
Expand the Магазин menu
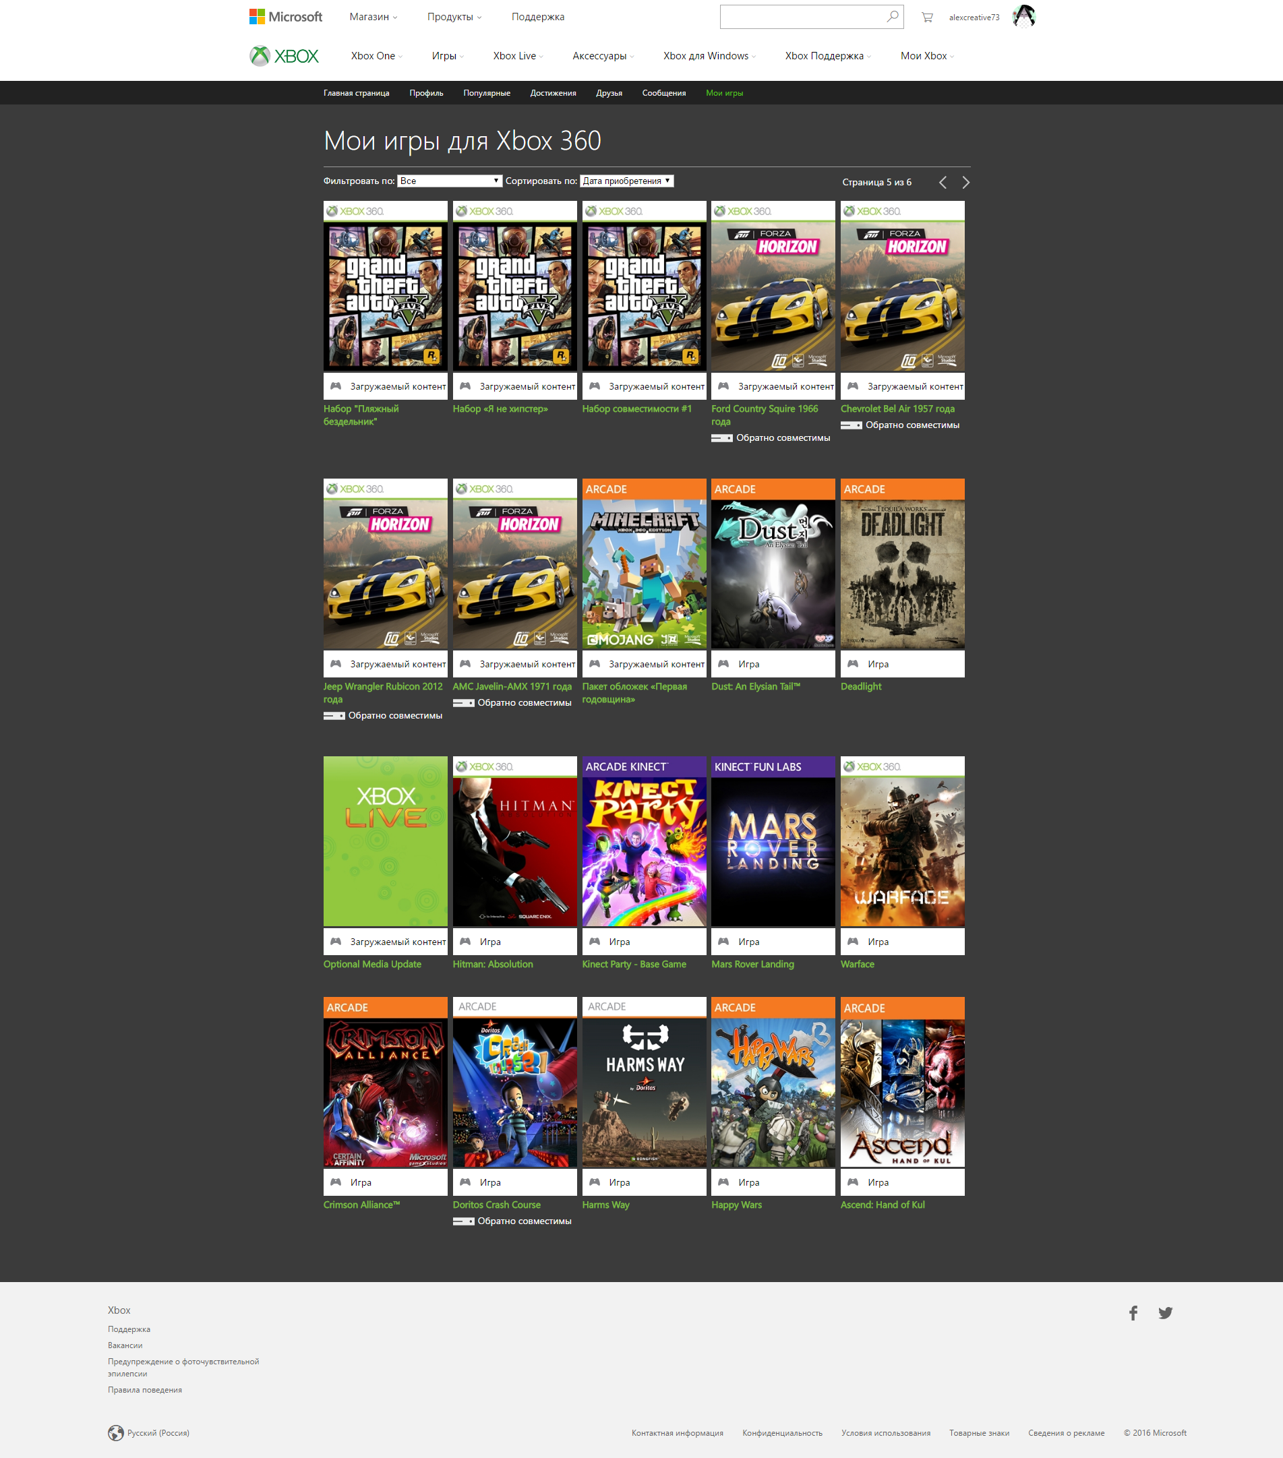374,16
